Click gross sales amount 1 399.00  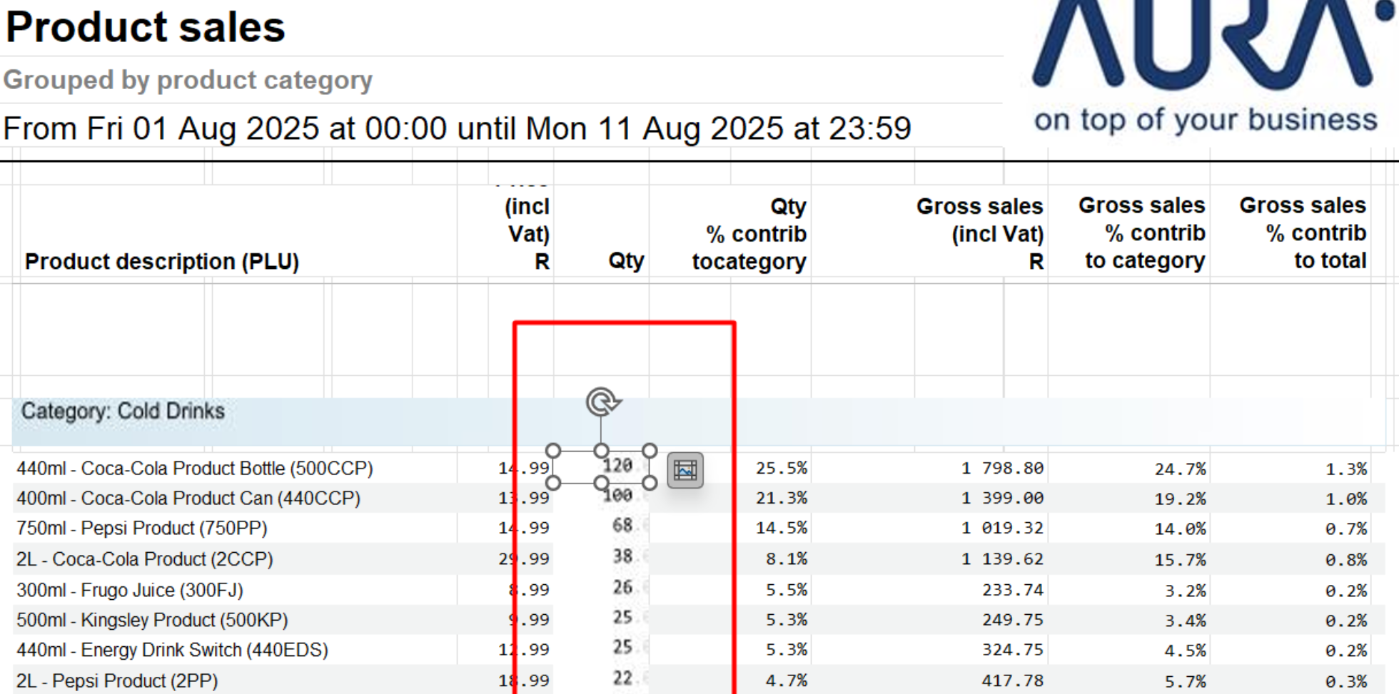click(1002, 498)
